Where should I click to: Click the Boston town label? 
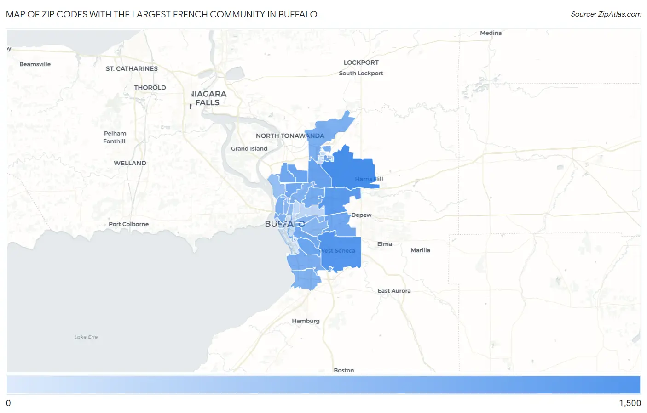344,370
